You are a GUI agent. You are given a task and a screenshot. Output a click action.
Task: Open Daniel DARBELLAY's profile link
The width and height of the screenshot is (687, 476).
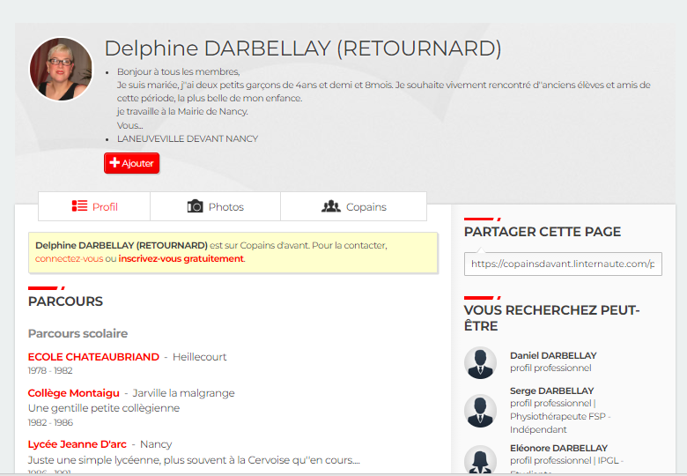coord(553,355)
